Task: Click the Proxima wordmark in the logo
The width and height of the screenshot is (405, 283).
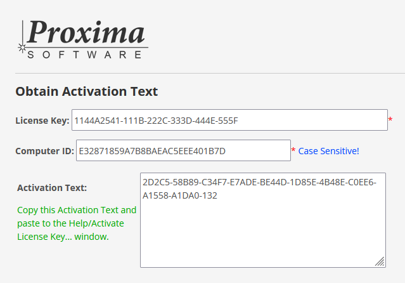Action: tap(86, 32)
